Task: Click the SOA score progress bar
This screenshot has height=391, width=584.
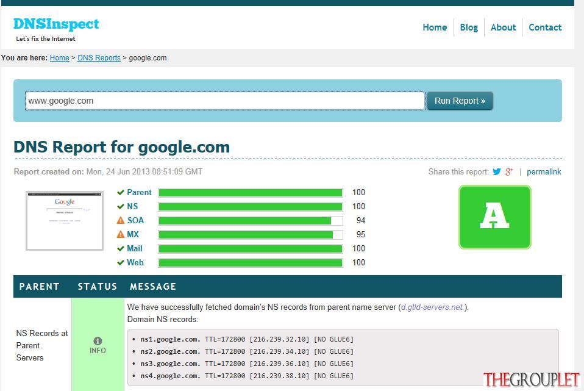Action: (251, 221)
